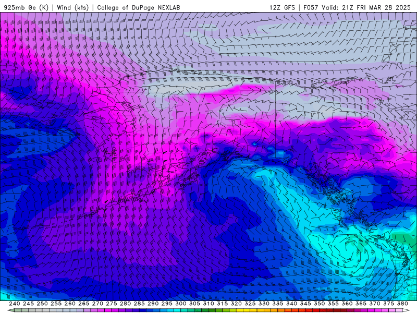Click the 290 legend value
Image resolution: width=417 pixels, height=313 pixels.
pos(153,304)
